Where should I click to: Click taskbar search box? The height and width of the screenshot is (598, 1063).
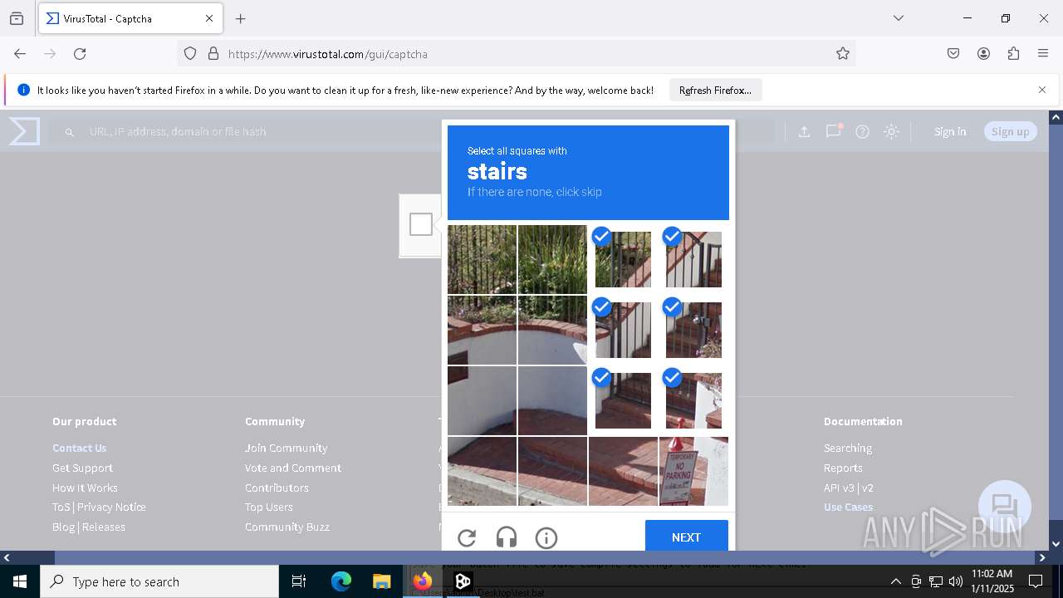point(159,581)
